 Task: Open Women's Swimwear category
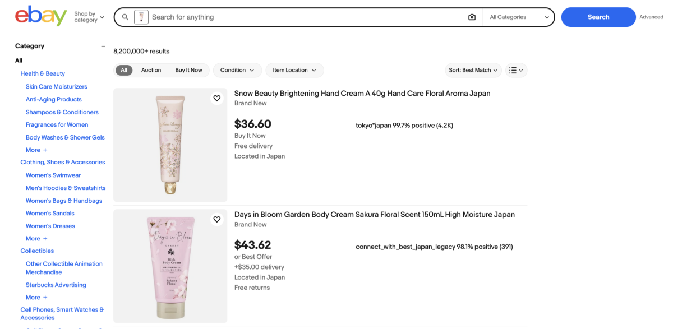pyautogui.click(x=53, y=175)
